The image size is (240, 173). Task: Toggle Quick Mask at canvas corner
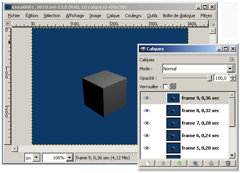[x=8, y=148]
